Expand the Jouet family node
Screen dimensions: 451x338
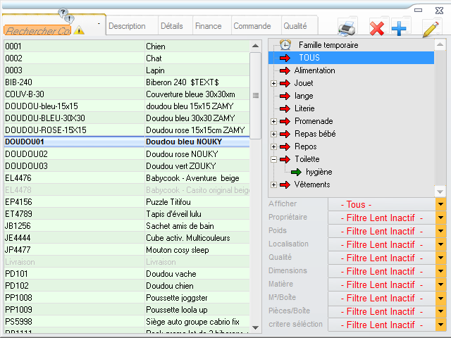coord(274,83)
